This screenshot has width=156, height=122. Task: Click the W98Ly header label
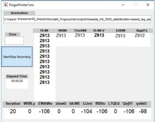(29, 104)
